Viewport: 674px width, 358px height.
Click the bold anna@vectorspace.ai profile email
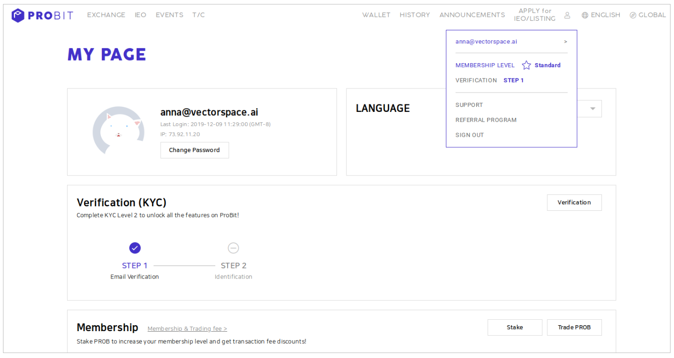point(209,112)
